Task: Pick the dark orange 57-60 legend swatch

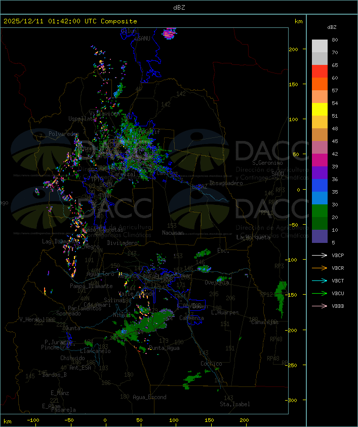Action: [x=320, y=84]
